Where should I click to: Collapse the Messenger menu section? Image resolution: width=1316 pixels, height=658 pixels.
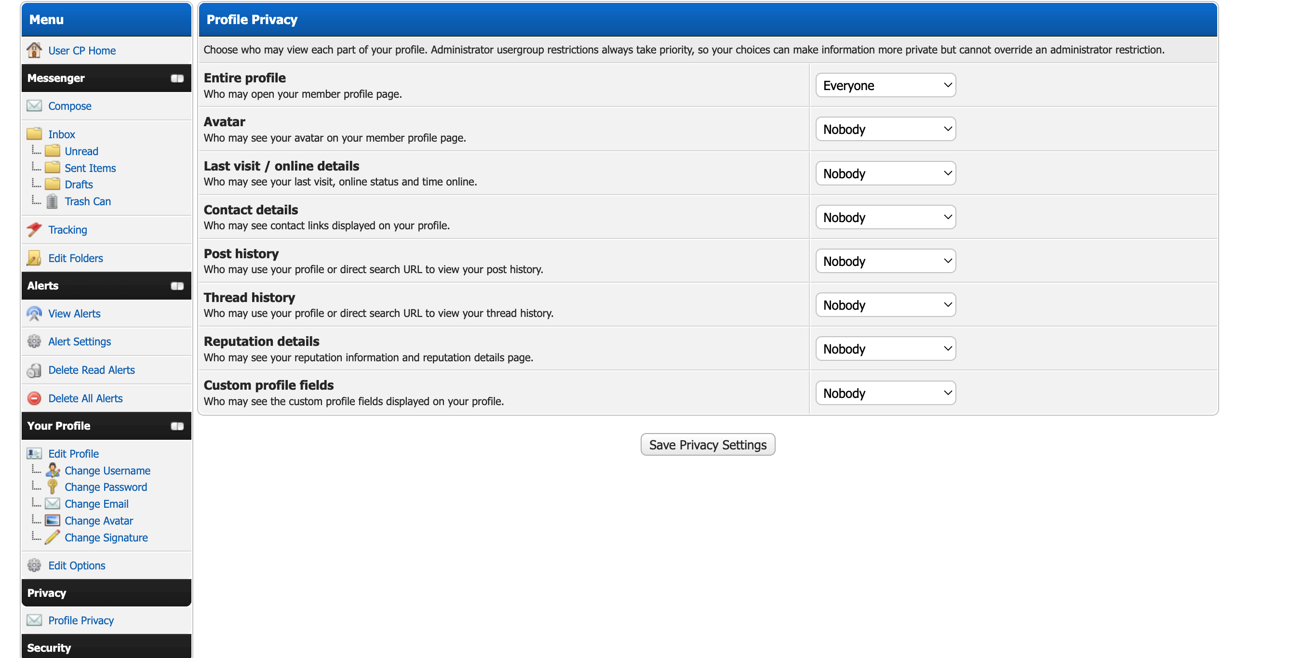tap(177, 78)
